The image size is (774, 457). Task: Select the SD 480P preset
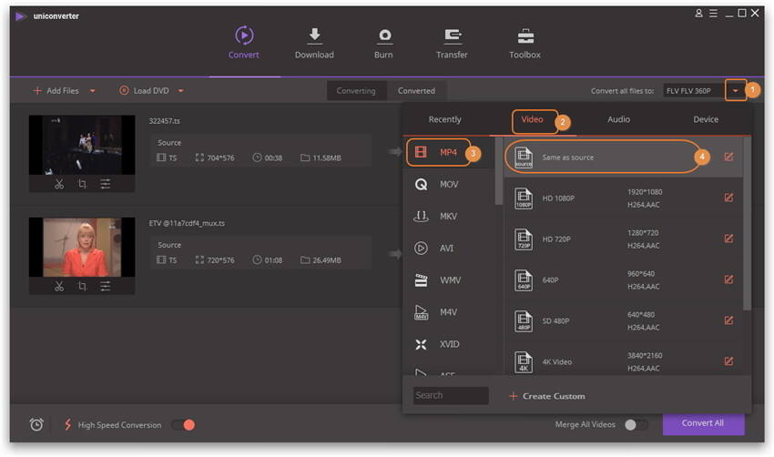tap(623, 320)
